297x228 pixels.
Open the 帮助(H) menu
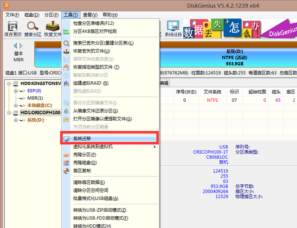click(x=110, y=15)
